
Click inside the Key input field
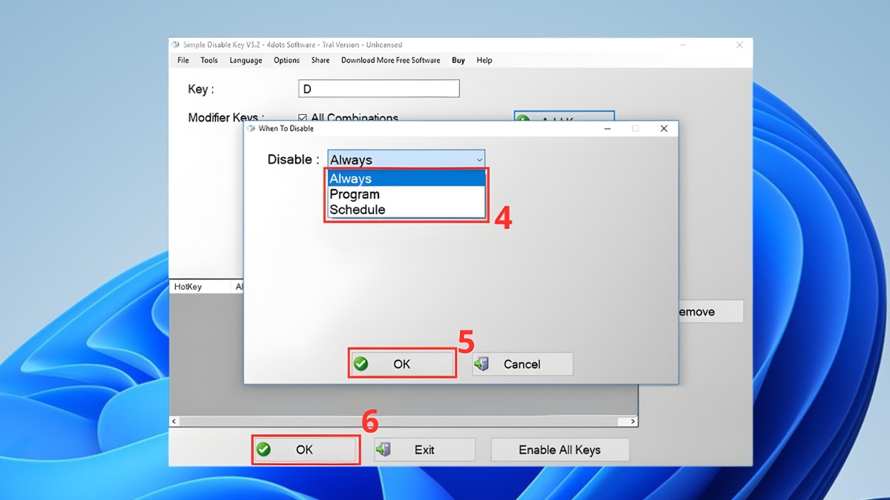(378, 88)
